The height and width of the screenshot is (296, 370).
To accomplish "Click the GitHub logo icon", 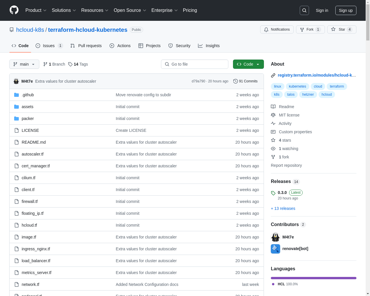I will pos(14,10).
